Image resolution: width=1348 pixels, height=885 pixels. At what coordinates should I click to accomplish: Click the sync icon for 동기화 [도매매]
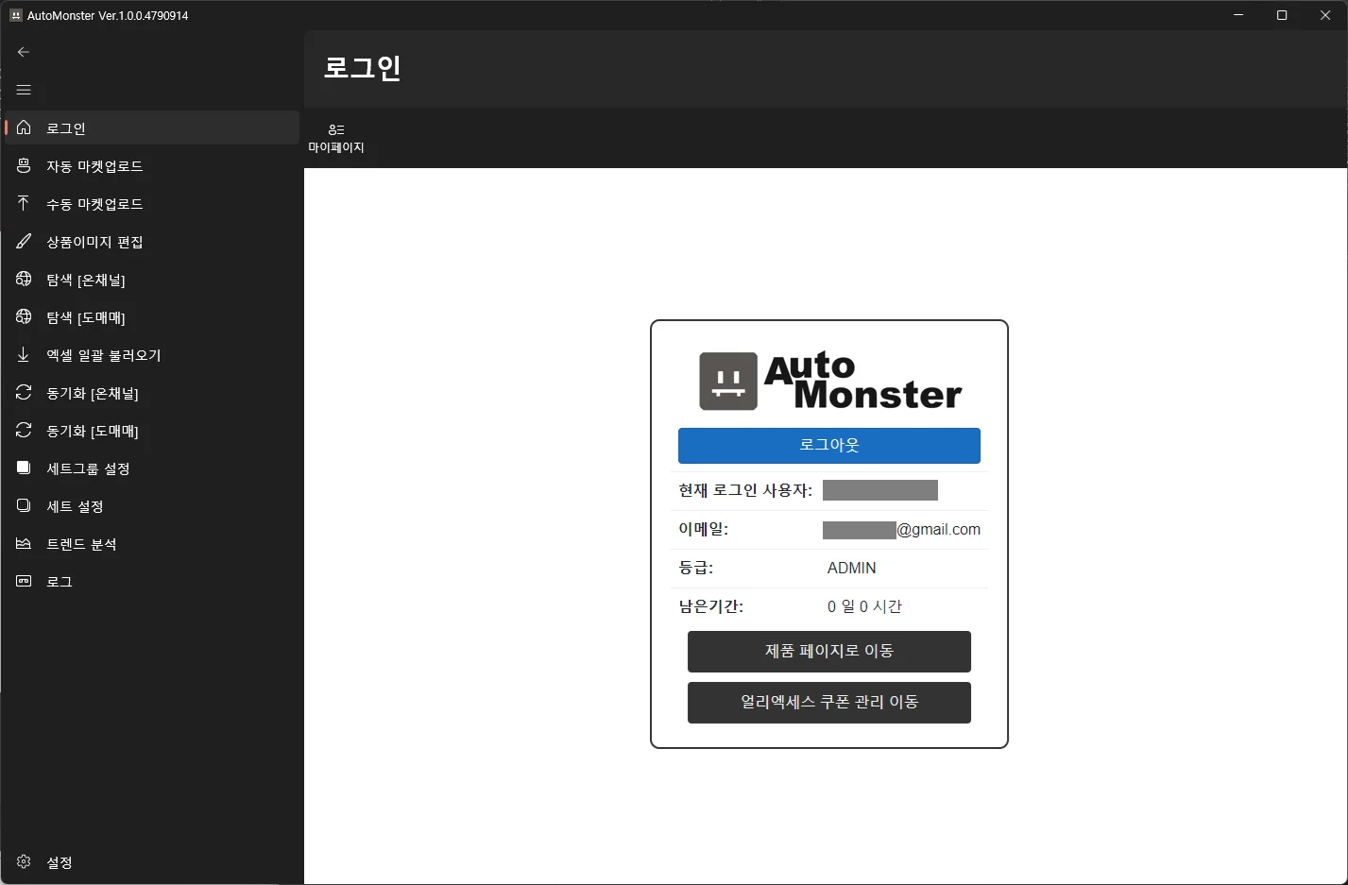(24, 430)
